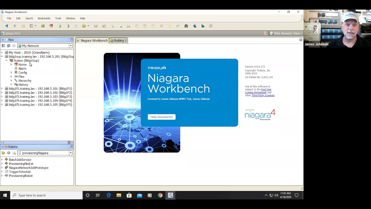Click the Help Documents button
This screenshot has height=209, width=371.
click(161, 117)
